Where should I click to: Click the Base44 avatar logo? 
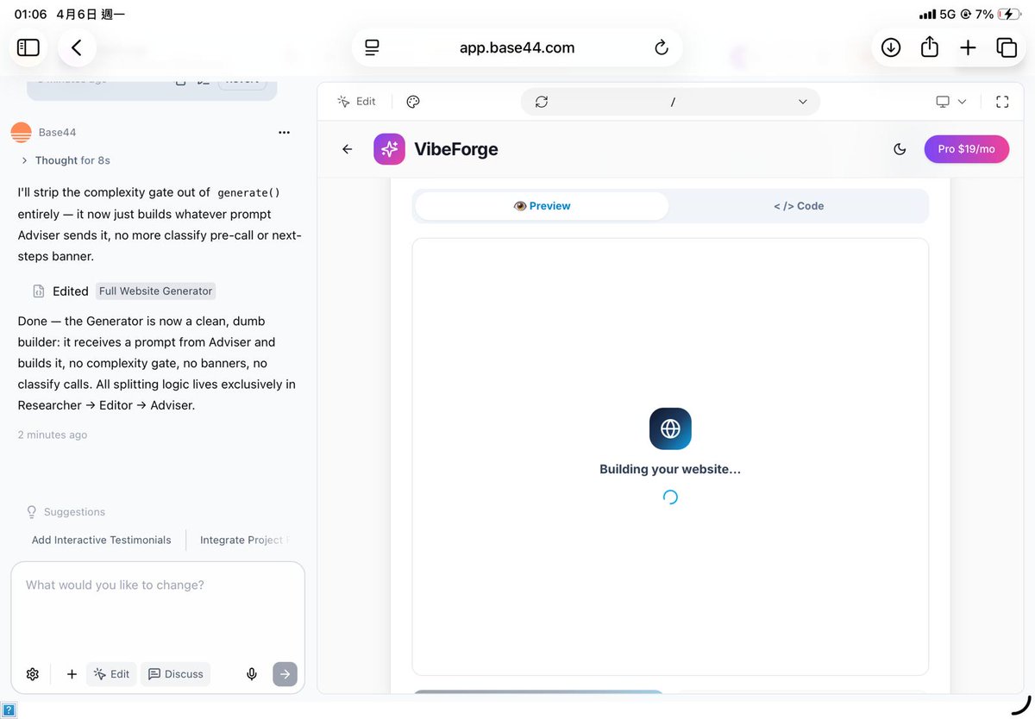click(22, 132)
